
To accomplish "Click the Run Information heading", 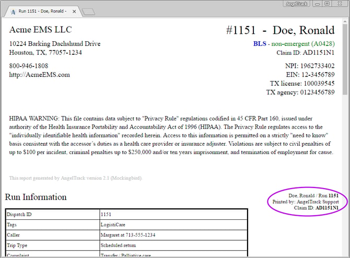I will pyautogui.click(x=36, y=197).
